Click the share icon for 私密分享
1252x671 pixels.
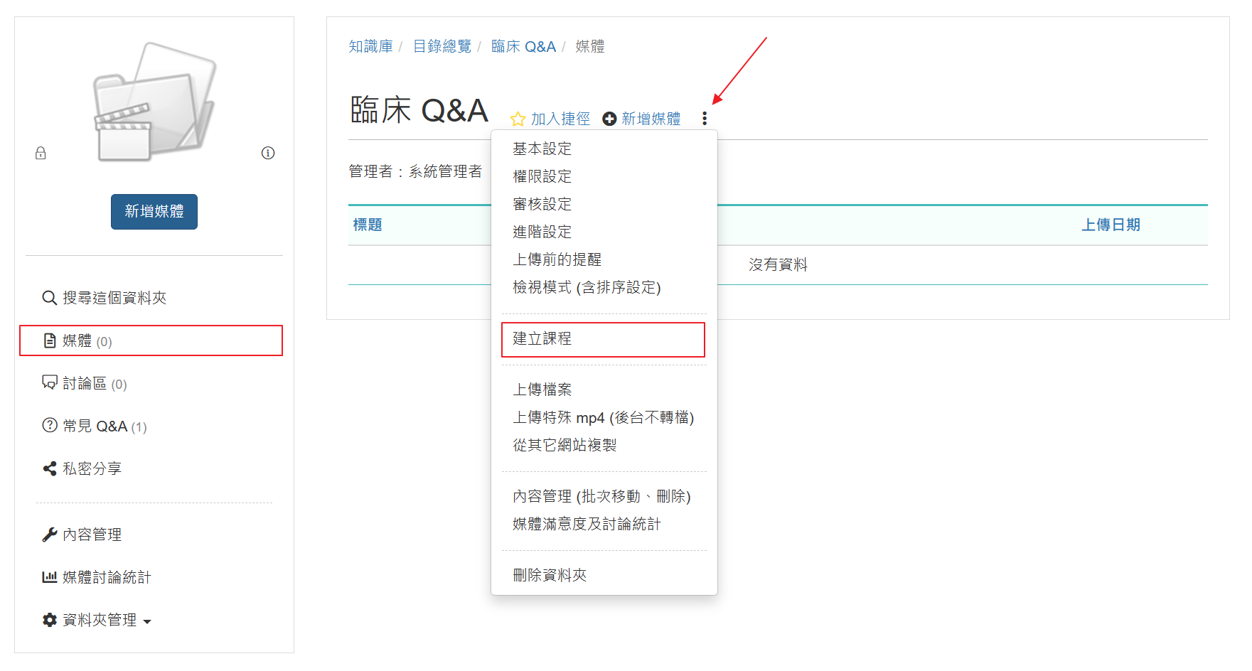coord(49,468)
